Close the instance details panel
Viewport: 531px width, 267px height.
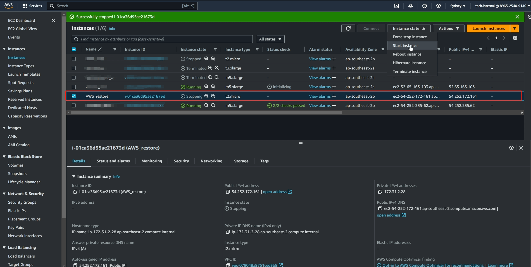tap(521, 148)
